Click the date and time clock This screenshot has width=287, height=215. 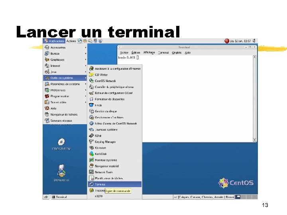[240, 41]
